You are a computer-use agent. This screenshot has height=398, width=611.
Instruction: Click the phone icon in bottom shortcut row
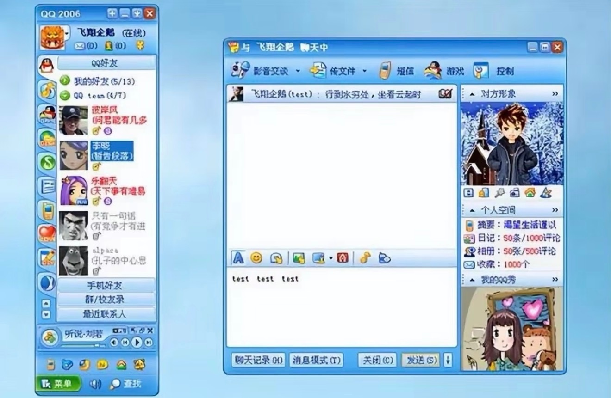[x=51, y=365]
